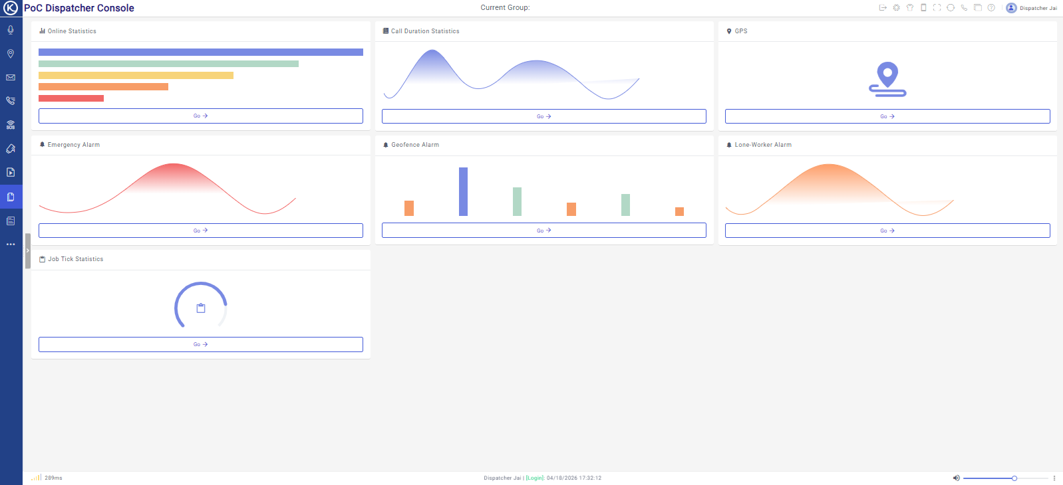The height and width of the screenshot is (485, 1063).
Task: Click Go button under Call Duration Statistics
Action: click(544, 116)
